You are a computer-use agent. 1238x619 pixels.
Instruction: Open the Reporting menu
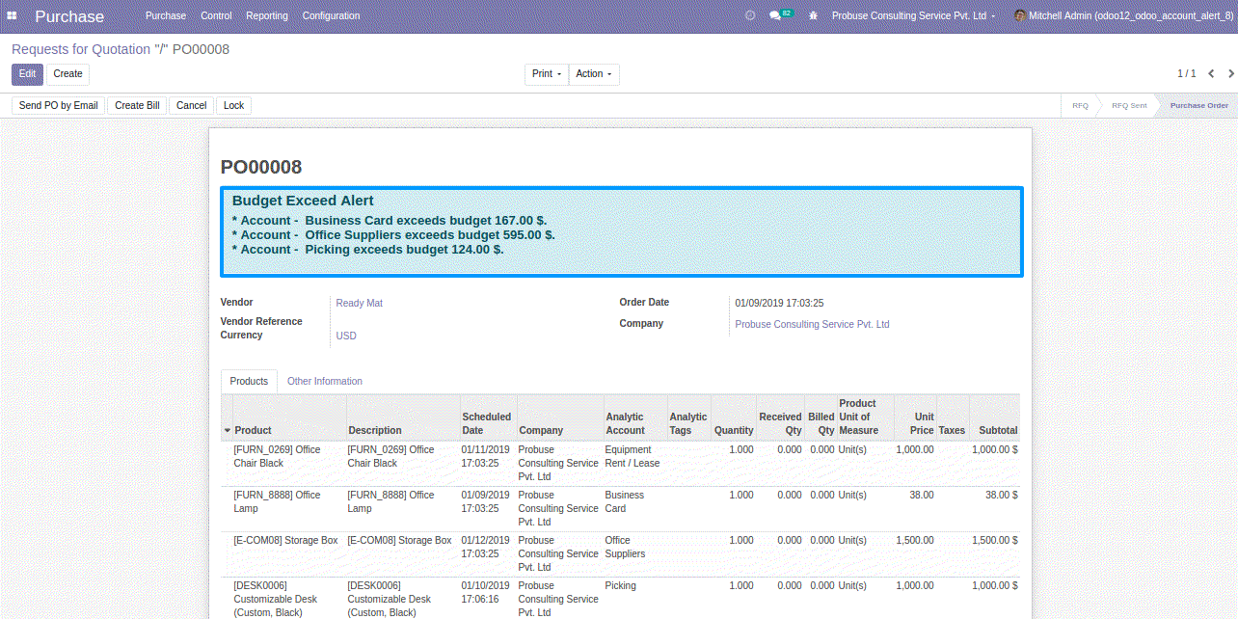(267, 15)
